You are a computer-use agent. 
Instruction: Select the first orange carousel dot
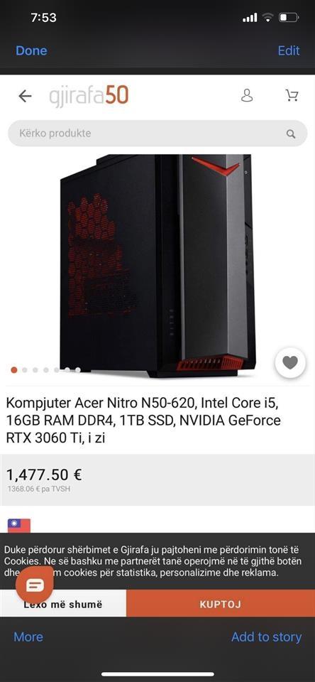[x=14, y=370]
